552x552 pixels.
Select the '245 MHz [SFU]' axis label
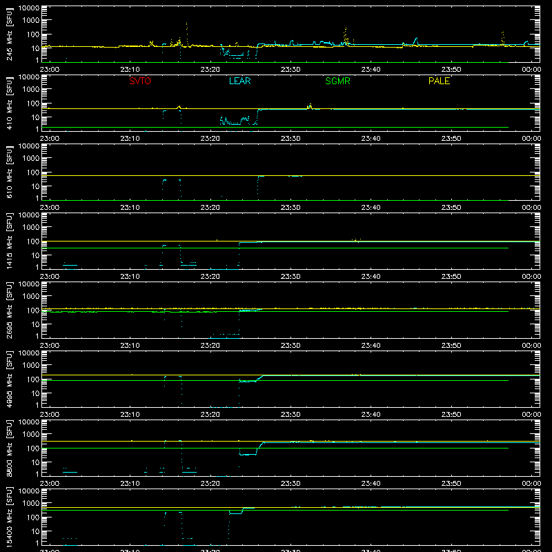tap(10, 34)
